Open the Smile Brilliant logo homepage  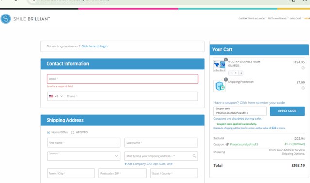26,19
